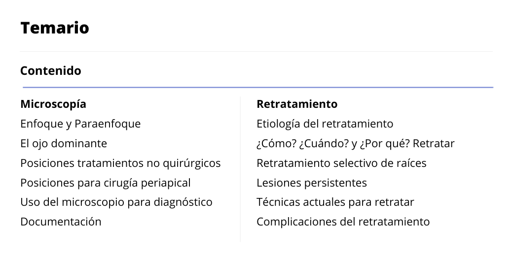The width and height of the screenshot is (513, 256).
Task: Click the Microscopía section title
Action: click(x=53, y=104)
